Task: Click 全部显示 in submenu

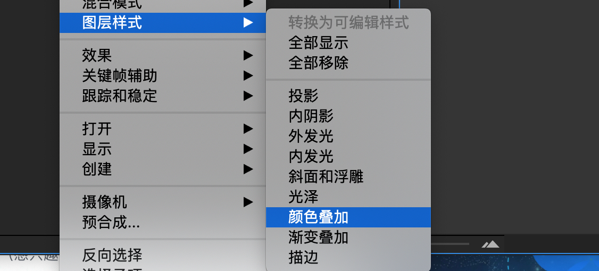Action: click(348, 43)
